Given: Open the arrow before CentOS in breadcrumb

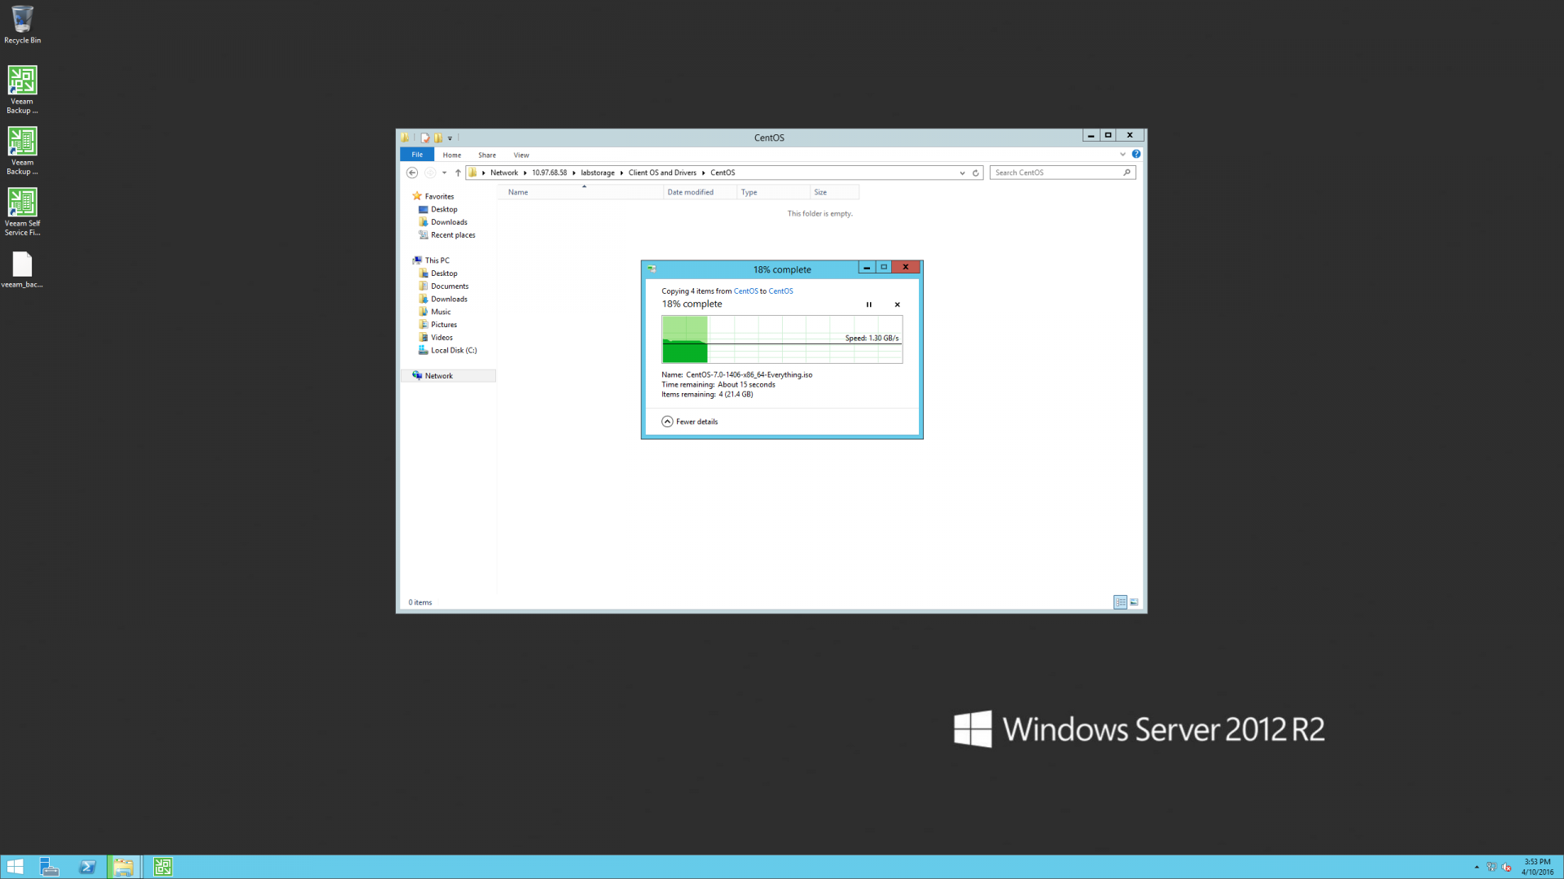Looking at the screenshot, I should point(704,173).
